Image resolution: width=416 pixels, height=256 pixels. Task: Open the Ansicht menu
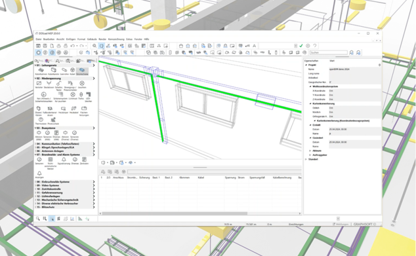(60, 39)
